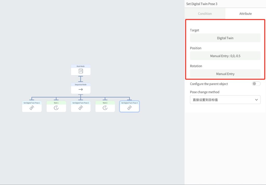Viewport: 266px width, 185px height.
Task: Click the Digital Twin target button
Action: (225, 38)
